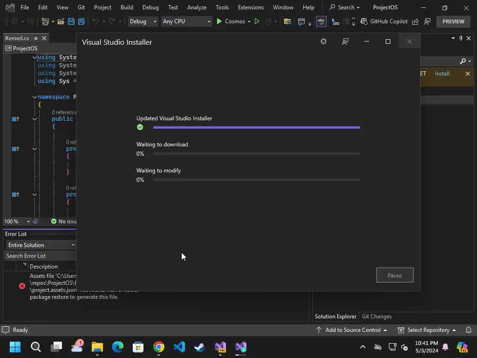The height and width of the screenshot is (358, 477).
Task: Click the Send Feedback toolbar icon
Action: pyautogui.click(x=428, y=21)
